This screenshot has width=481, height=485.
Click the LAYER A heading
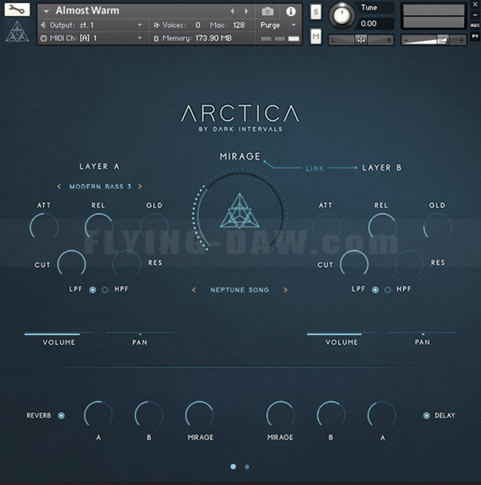(99, 166)
